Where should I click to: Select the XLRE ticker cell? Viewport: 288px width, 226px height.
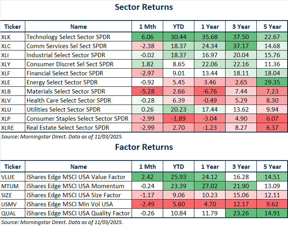pos(9,128)
